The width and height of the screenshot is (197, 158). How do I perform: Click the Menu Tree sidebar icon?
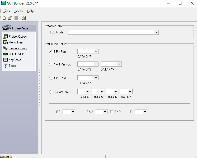(x=6, y=42)
